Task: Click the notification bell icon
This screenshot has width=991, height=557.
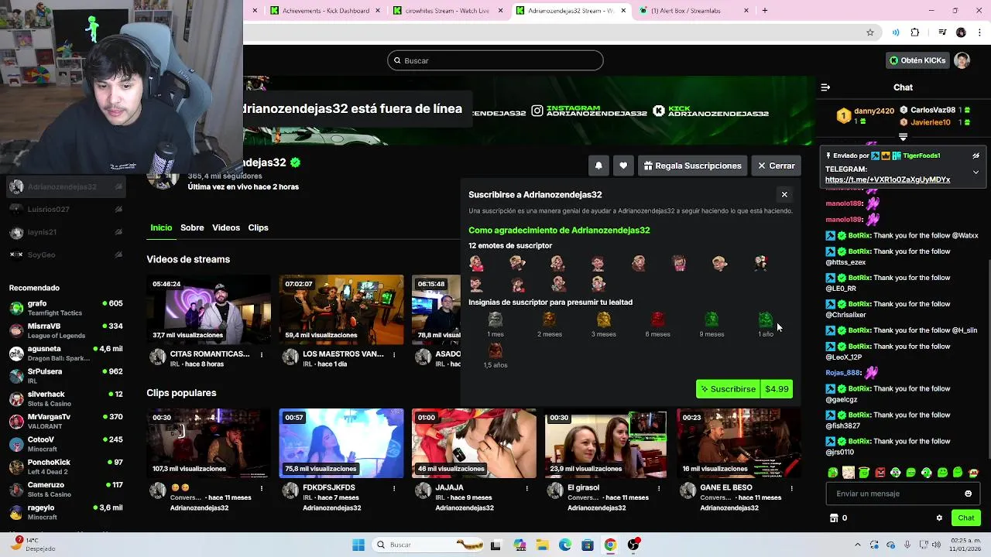Action: click(x=598, y=166)
